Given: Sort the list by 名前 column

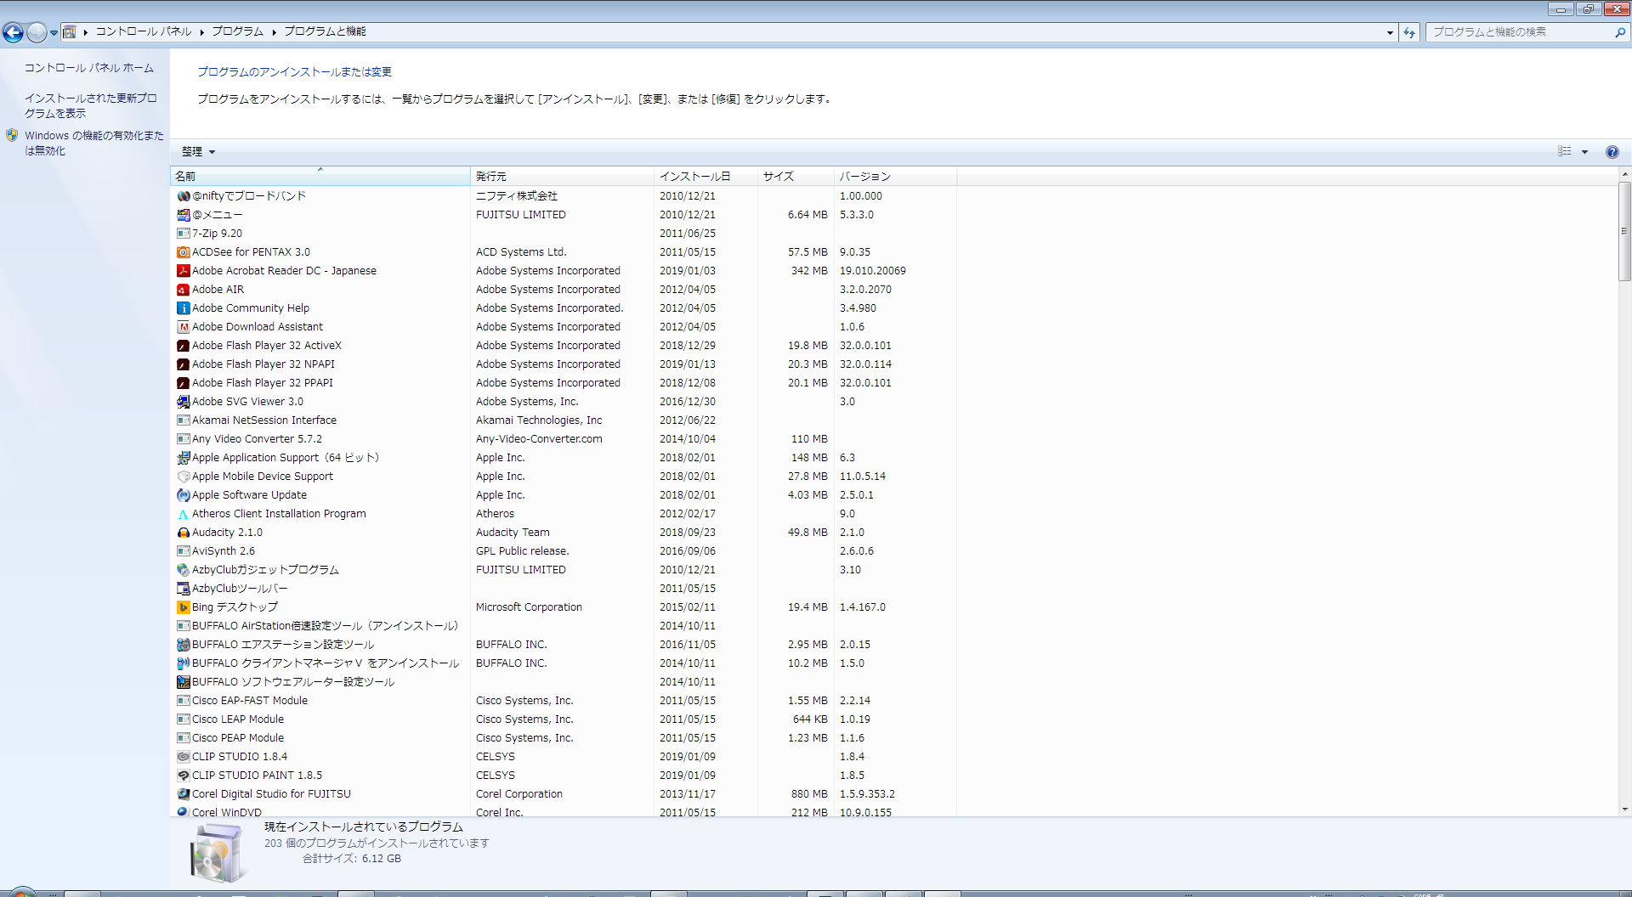Looking at the screenshot, I should [x=320, y=177].
